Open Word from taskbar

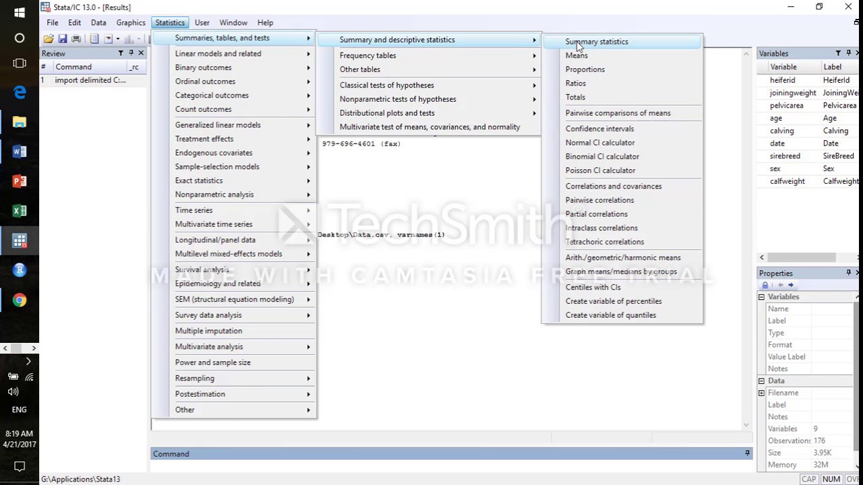[x=20, y=152]
